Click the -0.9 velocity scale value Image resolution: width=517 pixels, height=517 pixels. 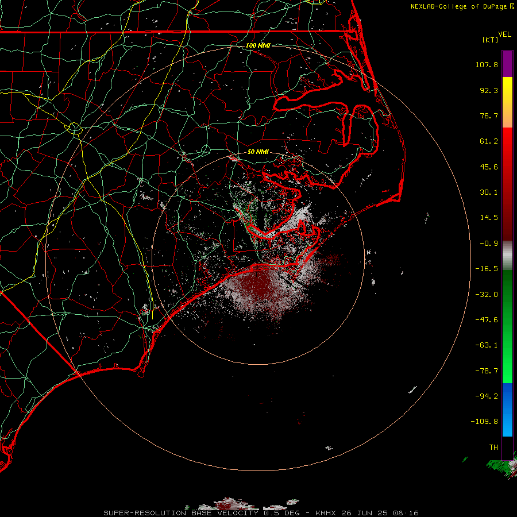(x=489, y=244)
